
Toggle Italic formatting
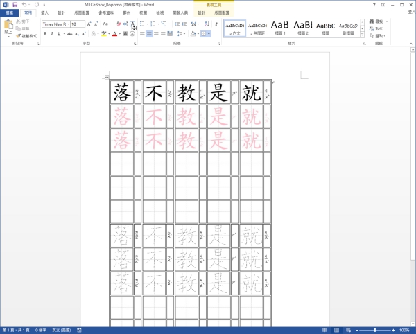(x=52, y=34)
